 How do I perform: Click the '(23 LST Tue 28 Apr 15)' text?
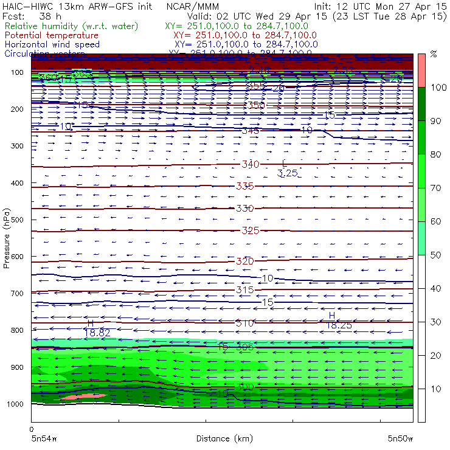[390, 16]
